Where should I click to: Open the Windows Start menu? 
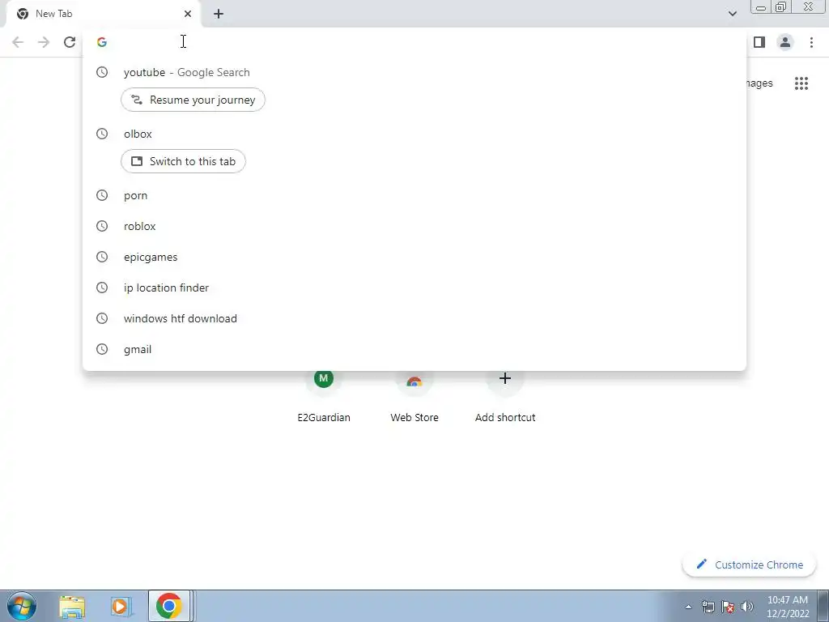click(x=22, y=606)
